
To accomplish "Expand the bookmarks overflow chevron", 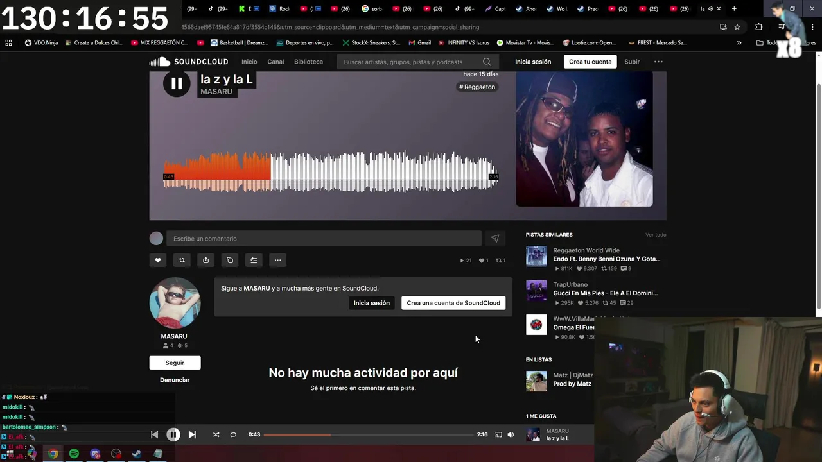I will [739, 43].
